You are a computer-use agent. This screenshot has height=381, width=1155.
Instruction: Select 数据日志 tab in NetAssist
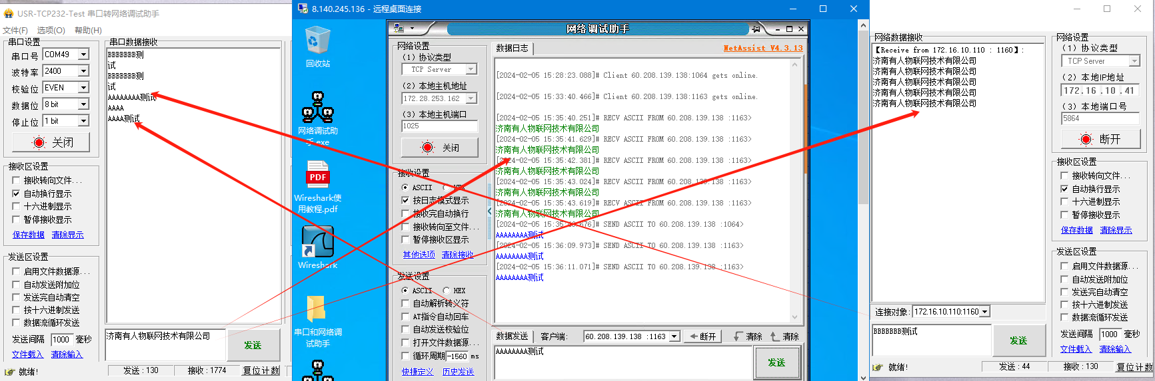point(513,49)
